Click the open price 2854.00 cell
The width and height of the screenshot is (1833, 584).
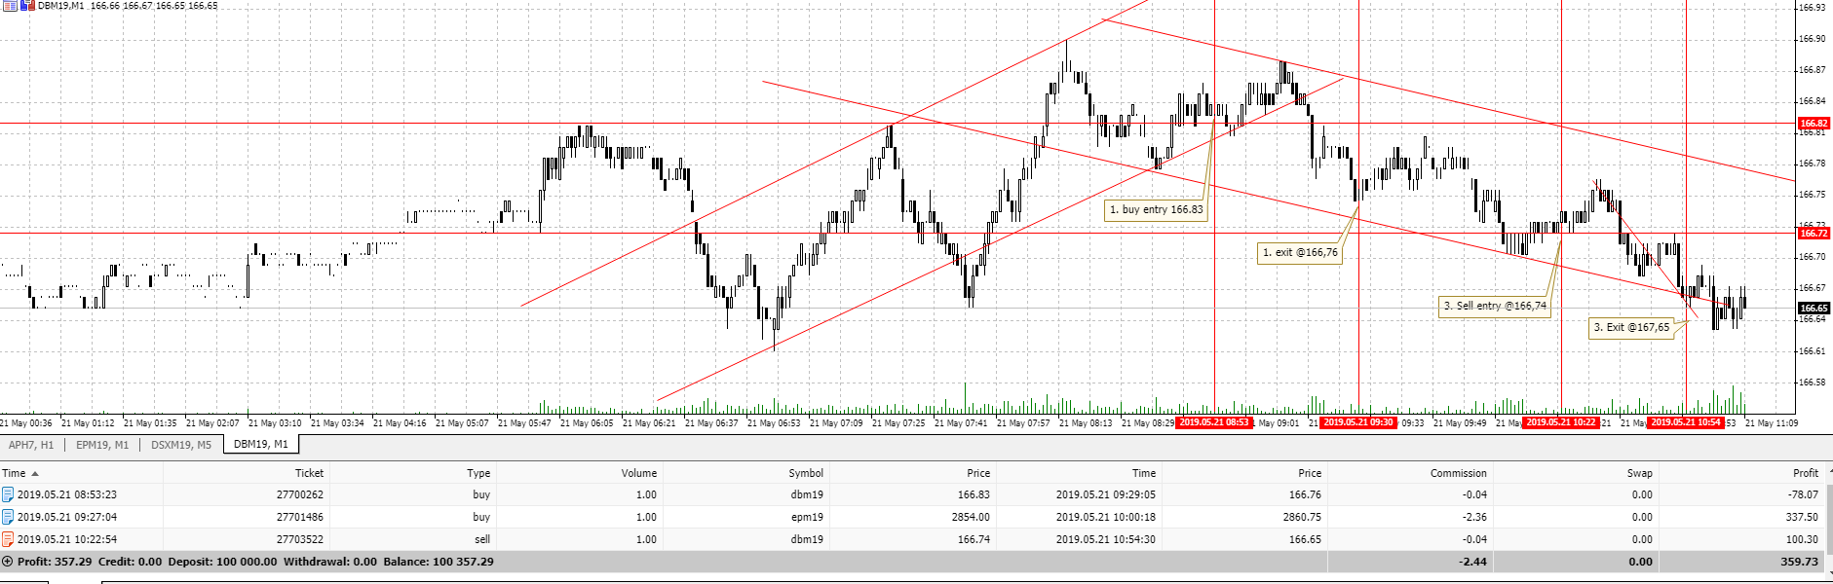[971, 517]
